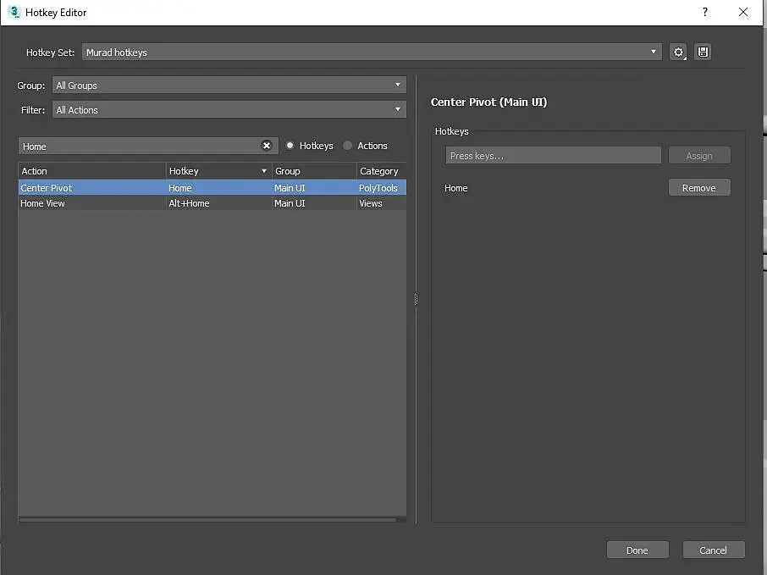Click the Done button
767x575 pixels.
click(x=637, y=550)
